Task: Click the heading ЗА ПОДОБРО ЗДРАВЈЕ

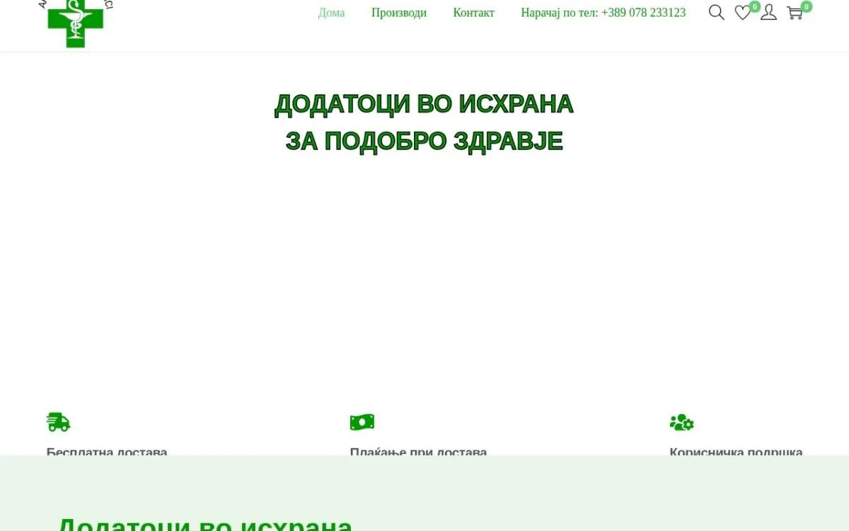Action: (x=424, y=141)
